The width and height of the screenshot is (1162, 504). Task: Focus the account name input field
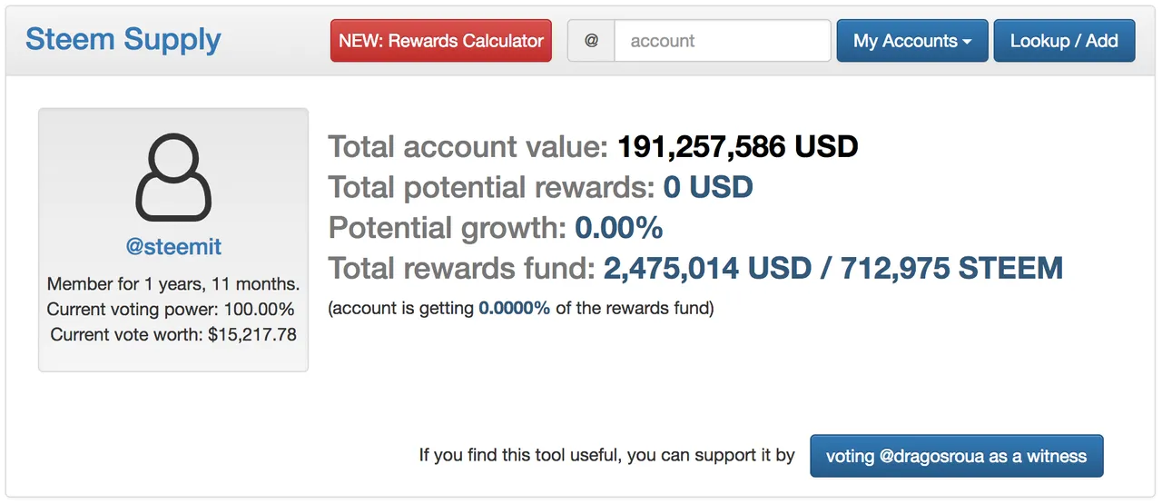pyautogui.click(x=722, y=41)
